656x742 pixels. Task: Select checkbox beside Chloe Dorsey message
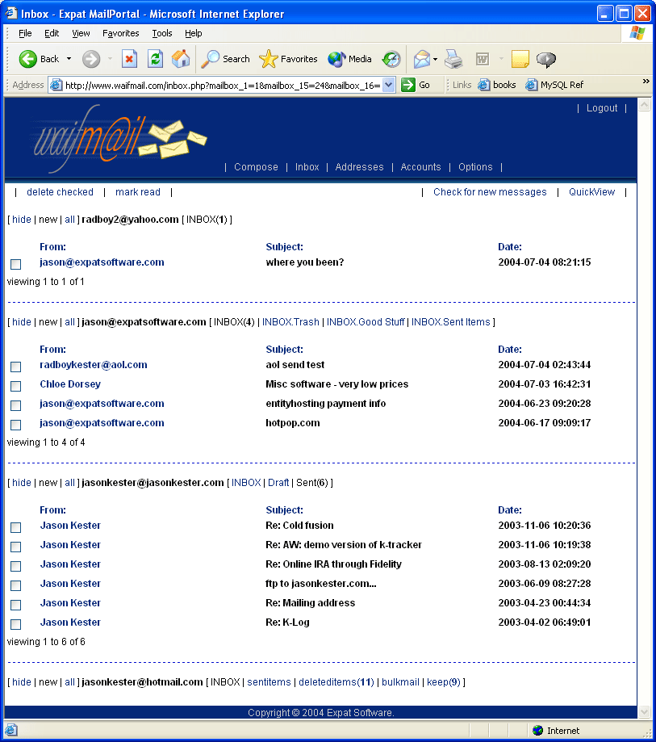(x=15, y=386)
